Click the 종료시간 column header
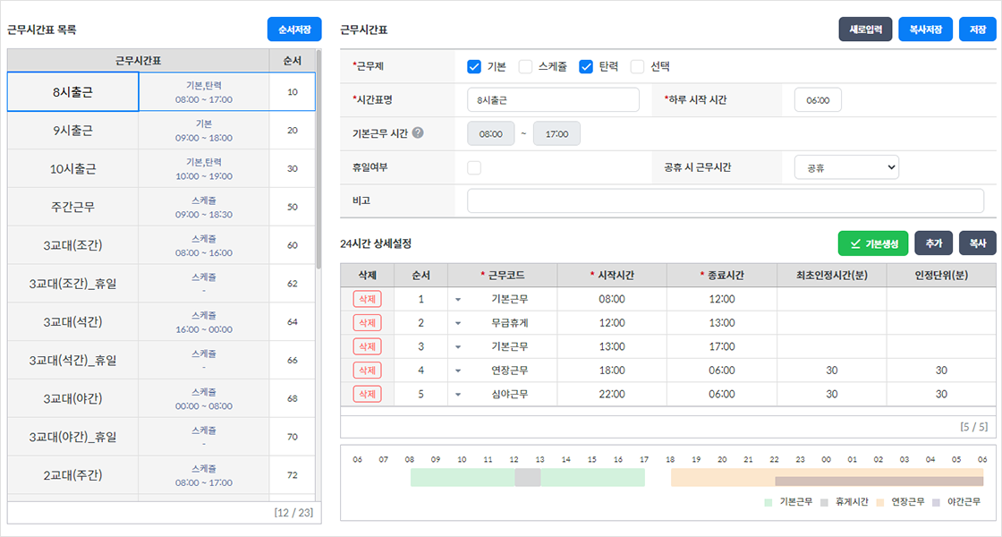The image size is (1002, 537). (722, 276)
